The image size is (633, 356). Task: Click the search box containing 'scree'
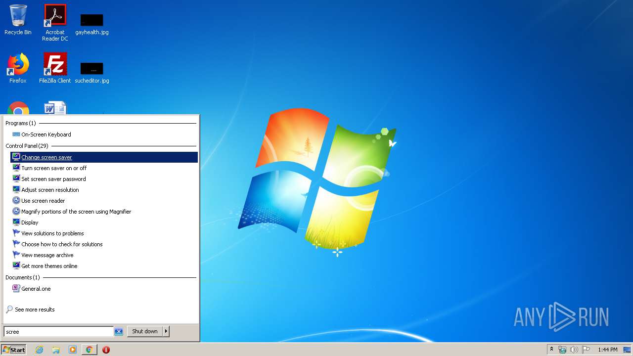coord(59,332)
